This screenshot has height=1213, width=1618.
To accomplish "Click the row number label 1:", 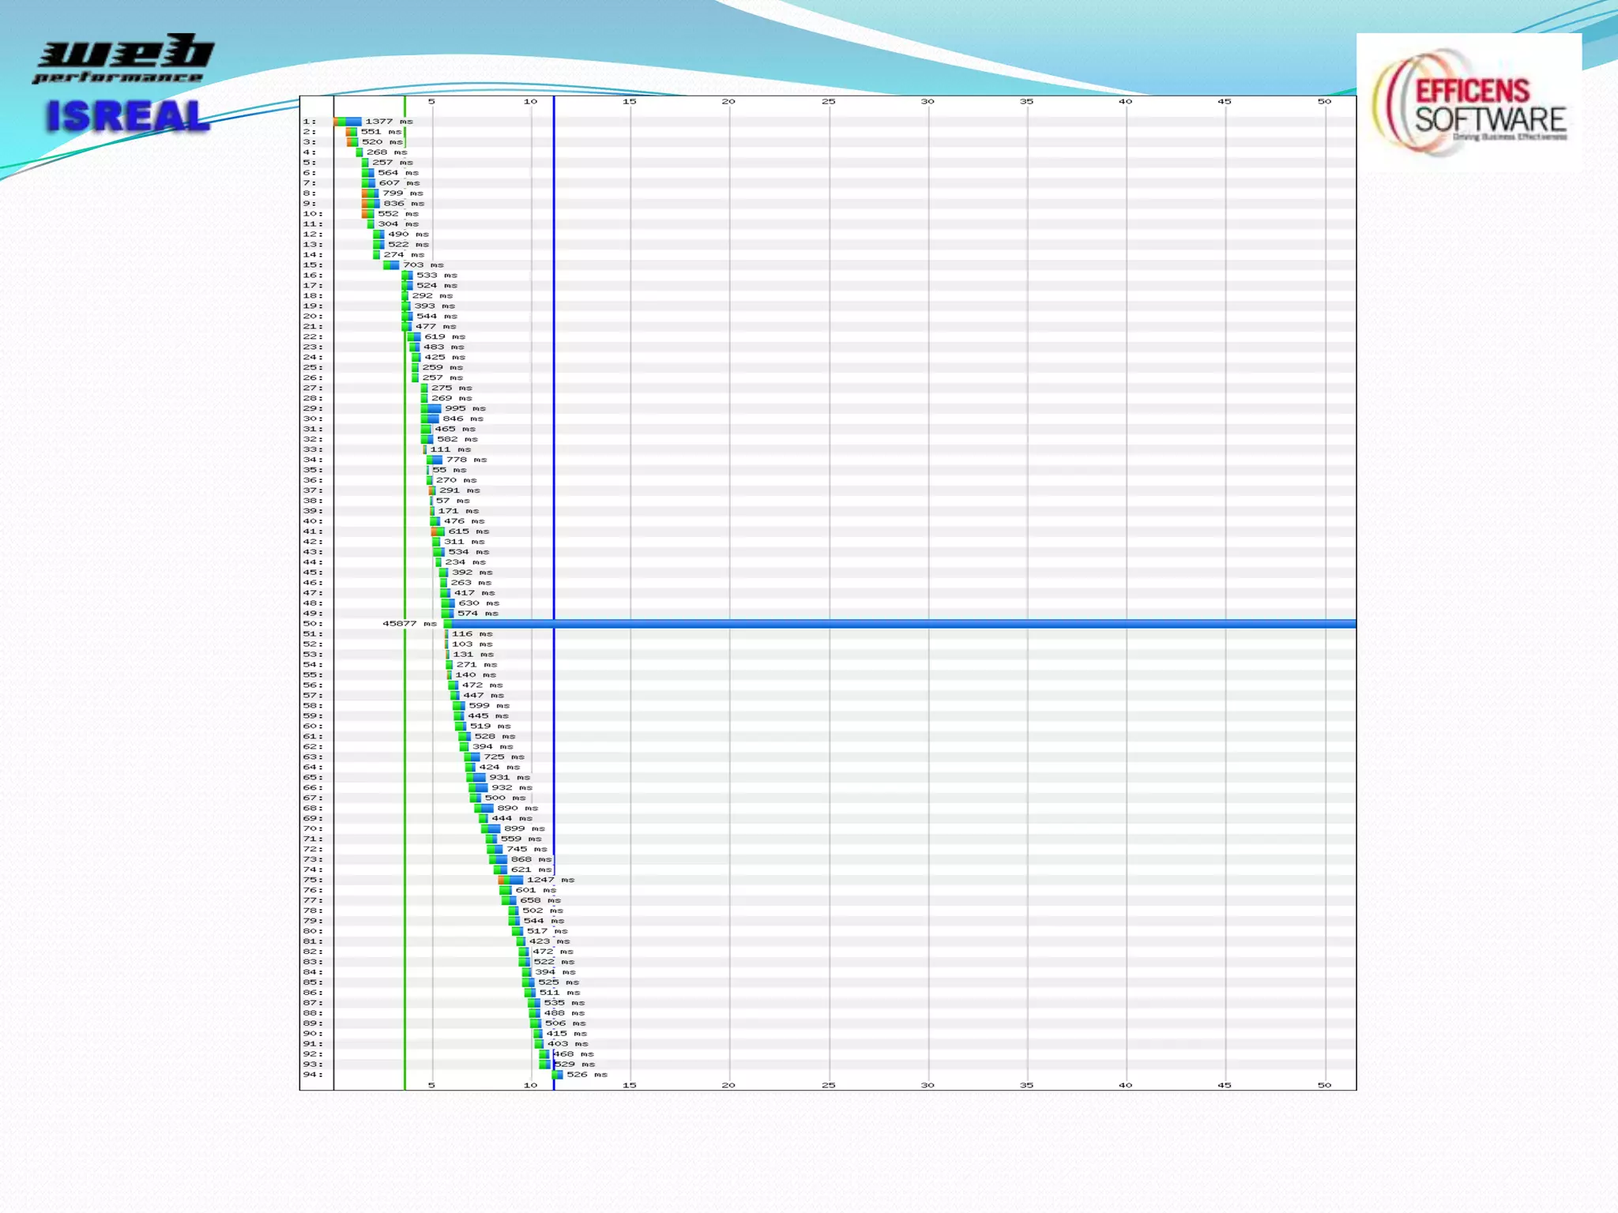I will [309, 122].
